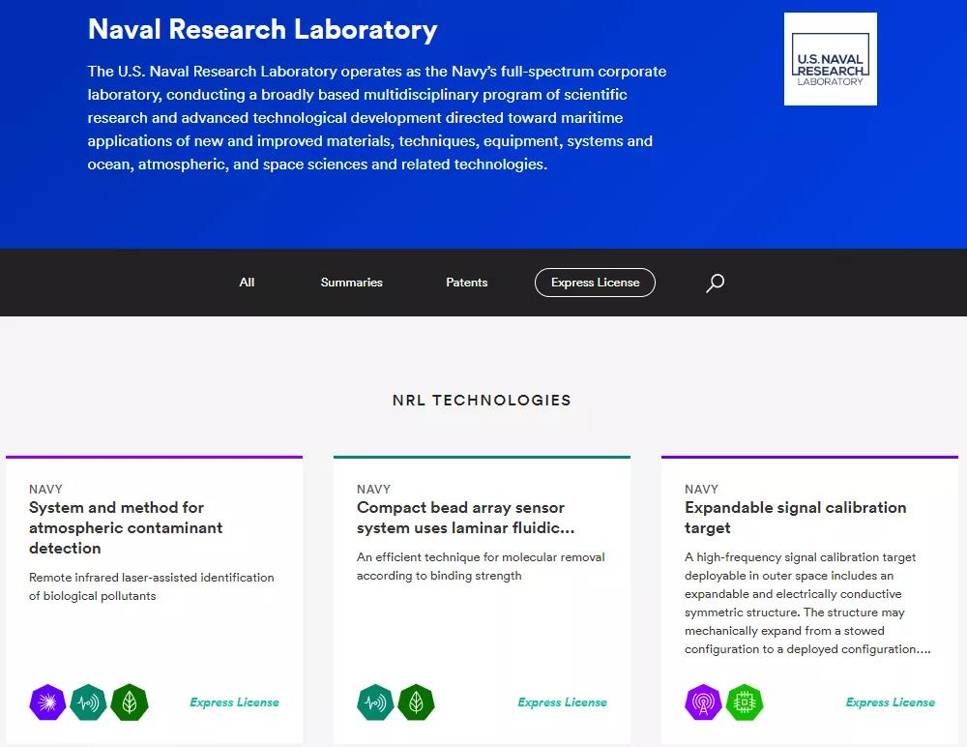
Task: Click NAVY label on atmospheric contaminant card
Action: click(x=45, y=489)
